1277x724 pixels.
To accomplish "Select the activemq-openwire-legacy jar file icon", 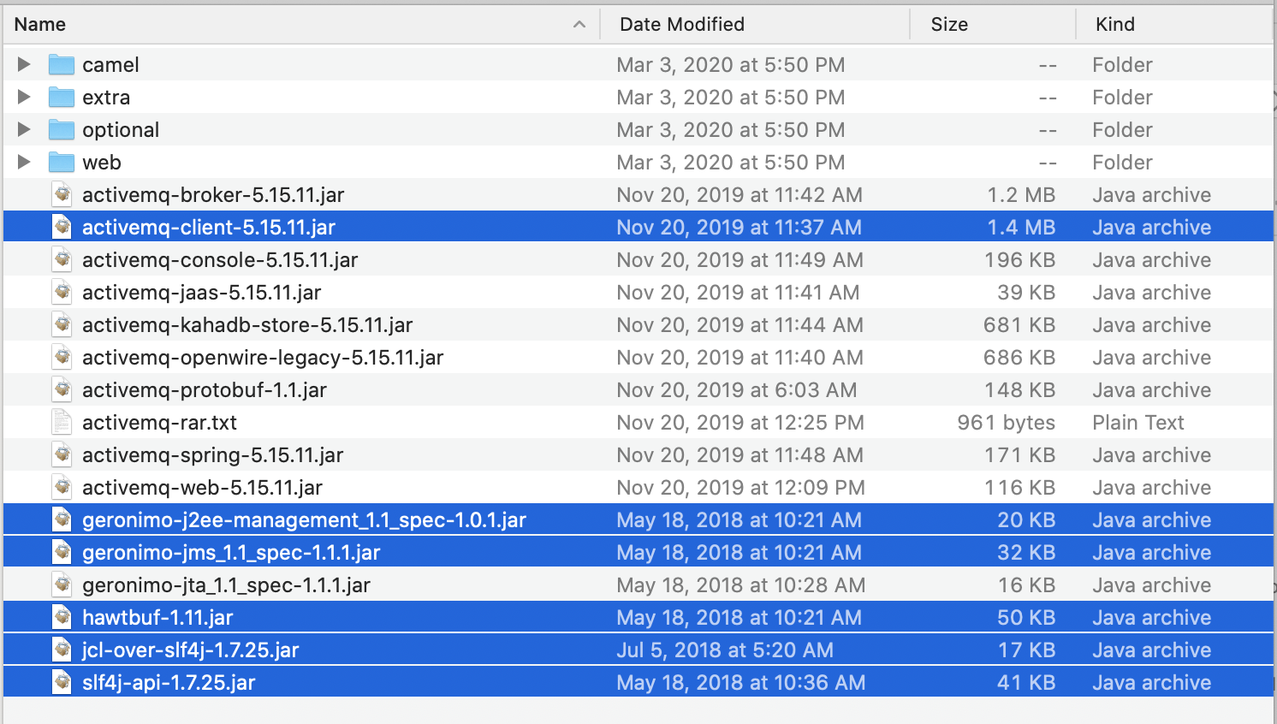I will (x=62, y=357).
